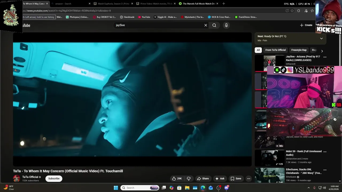Open the FrankDimes Stream bookmark
This screenshot has height=192, width=342.
(246, 17)
